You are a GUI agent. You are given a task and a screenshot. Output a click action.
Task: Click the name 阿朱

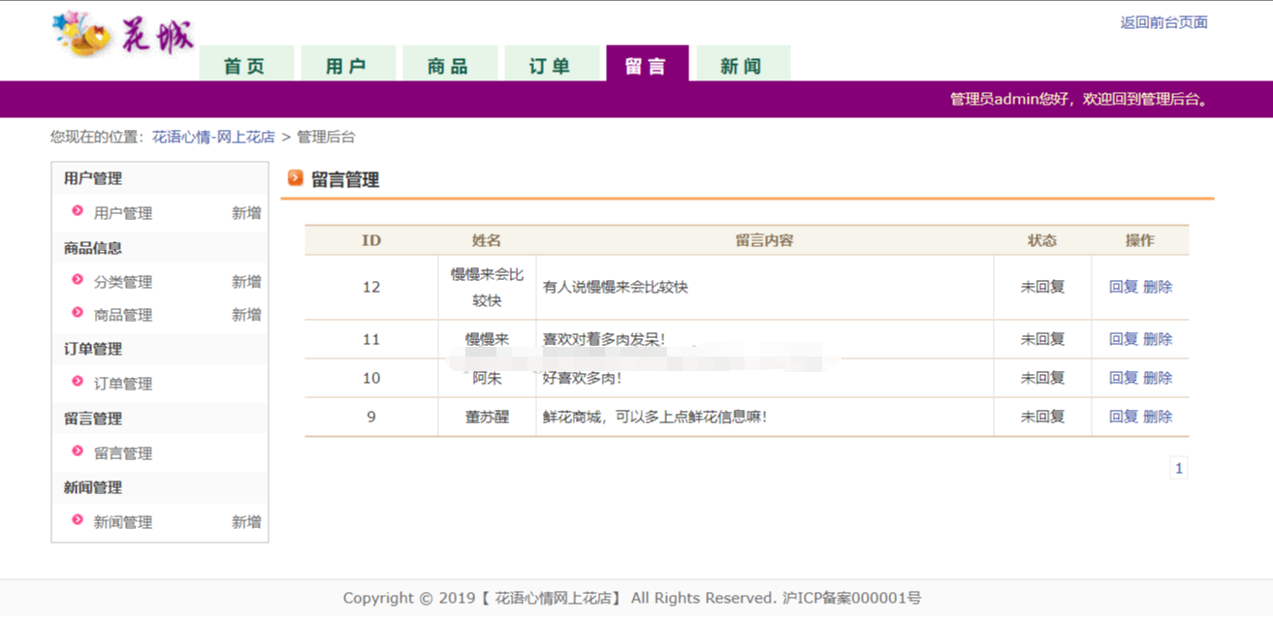(487, 378)
